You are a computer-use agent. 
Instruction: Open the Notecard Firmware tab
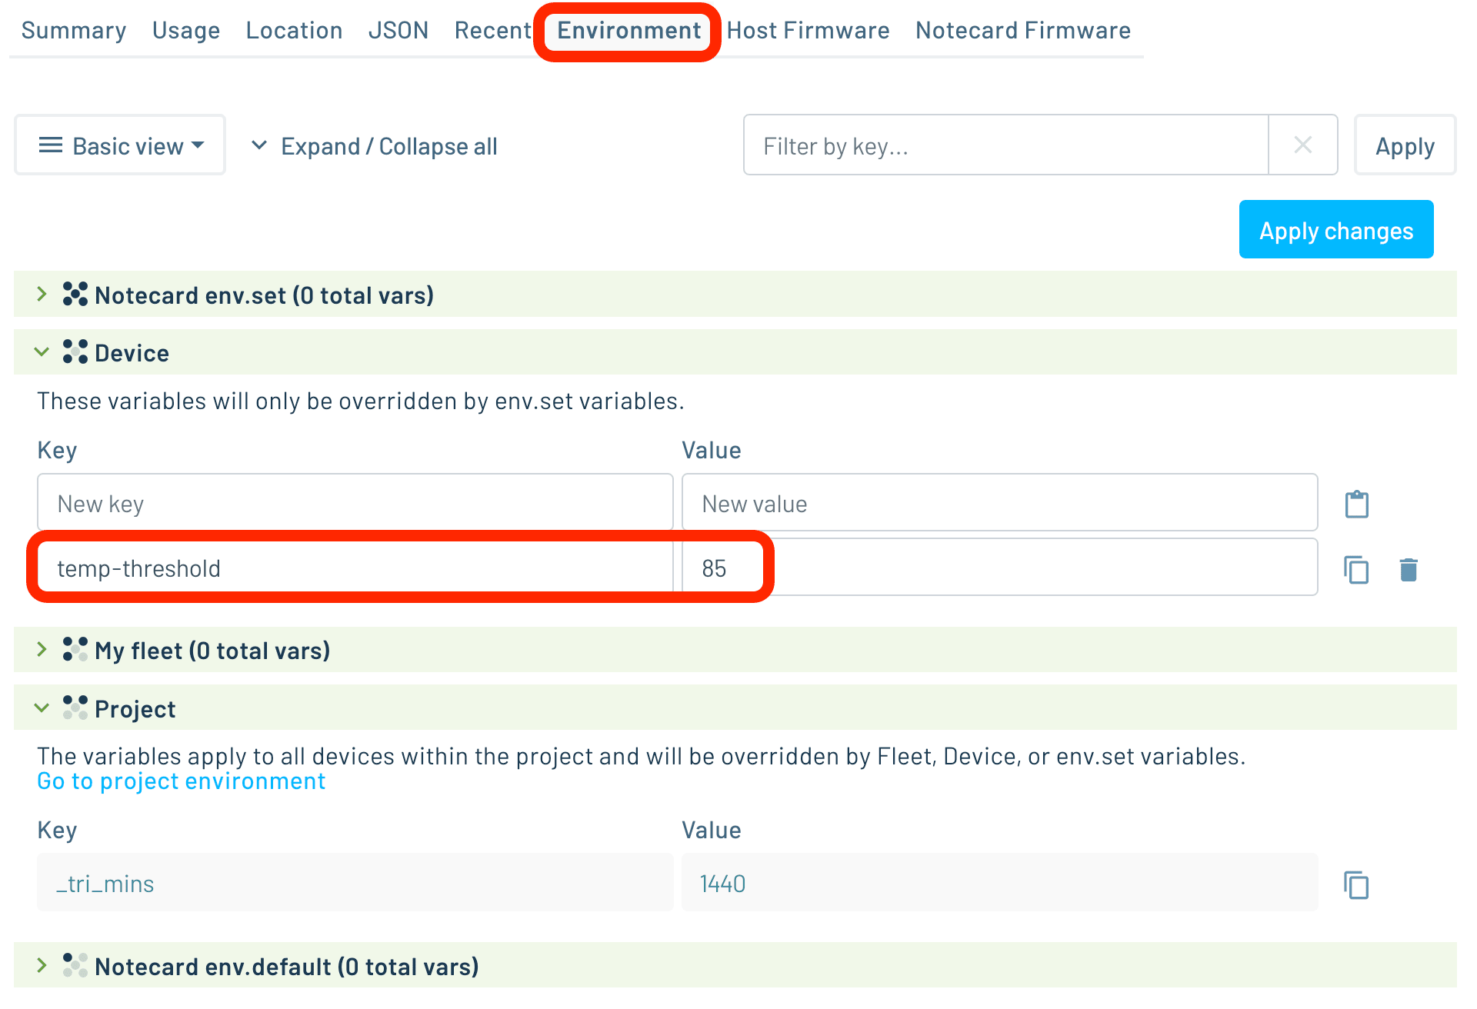1023,30
